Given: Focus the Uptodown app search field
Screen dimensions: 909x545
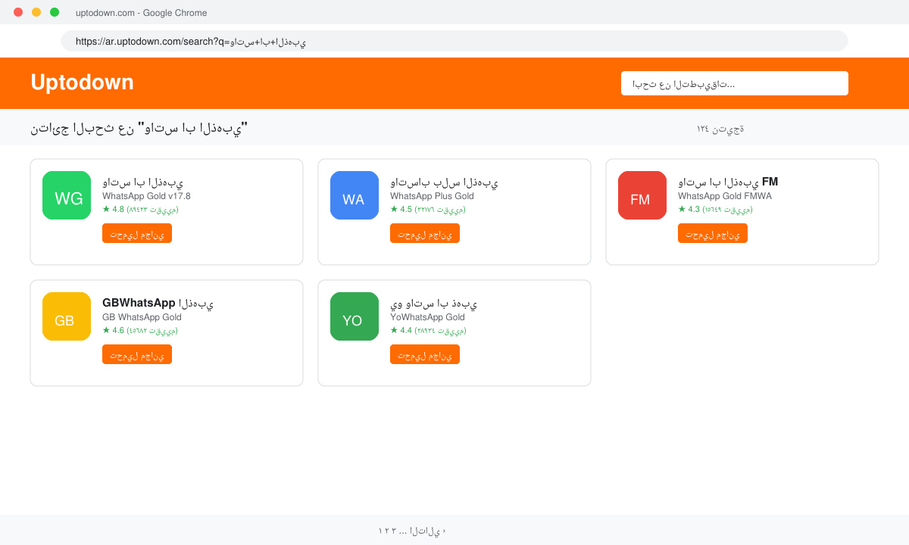Looking at the screenshot, I should tap(735, 83).
